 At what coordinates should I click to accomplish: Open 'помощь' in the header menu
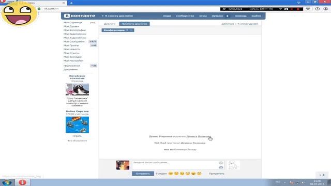coord(240,16)
